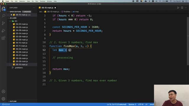Open 04-05-main.js in the explorer

(22, 27)
